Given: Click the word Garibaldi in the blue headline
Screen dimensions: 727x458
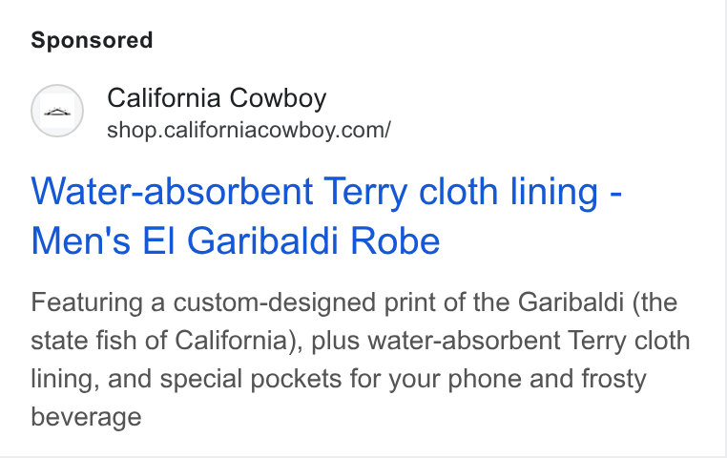Looking at the screenshot, I should pos(262,241).
